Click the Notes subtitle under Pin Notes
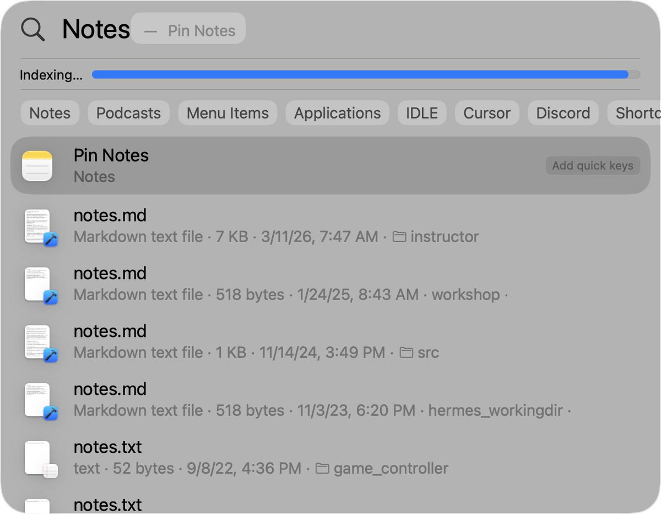Screen dimensions: 661x514 [x=94, y=176]
